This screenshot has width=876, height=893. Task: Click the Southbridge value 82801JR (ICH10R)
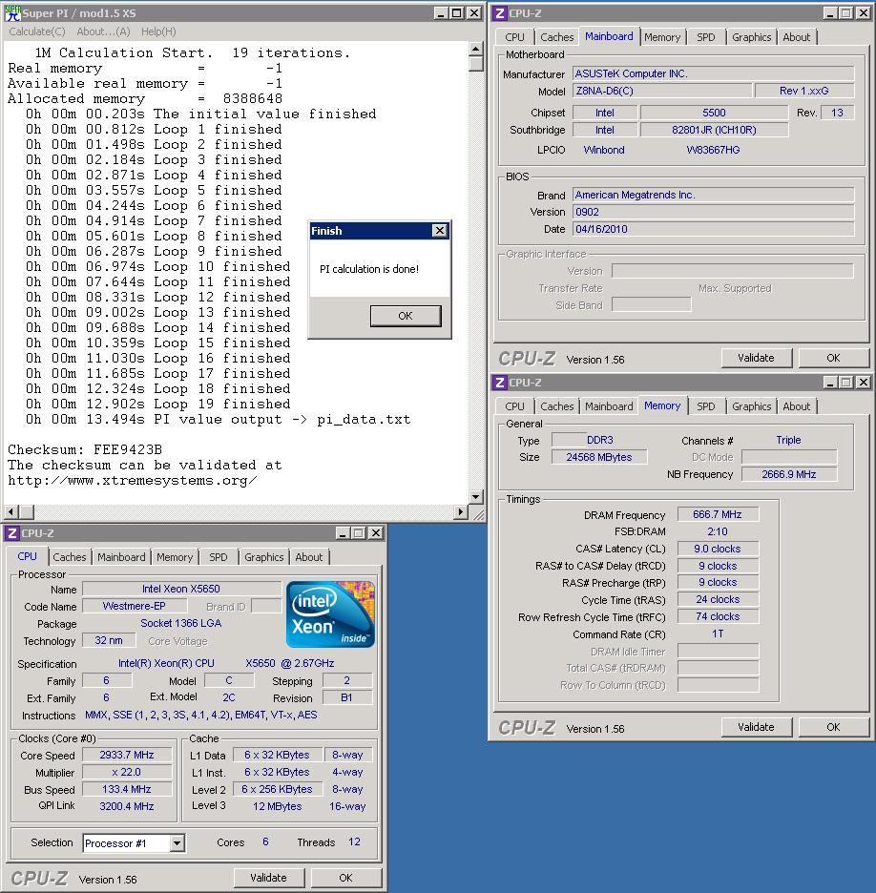click(x=714, y=130)
